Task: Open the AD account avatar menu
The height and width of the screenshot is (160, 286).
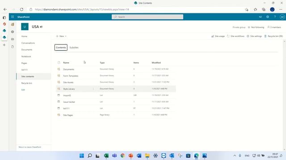Action: pos(282,17)
